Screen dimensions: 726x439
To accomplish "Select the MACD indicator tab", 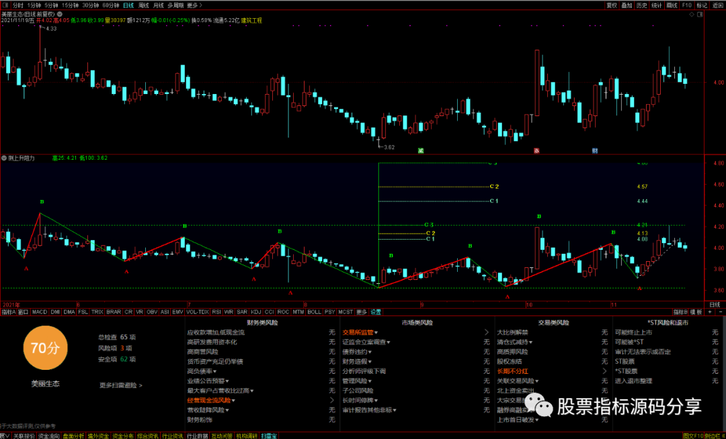I will pos(40,312).
